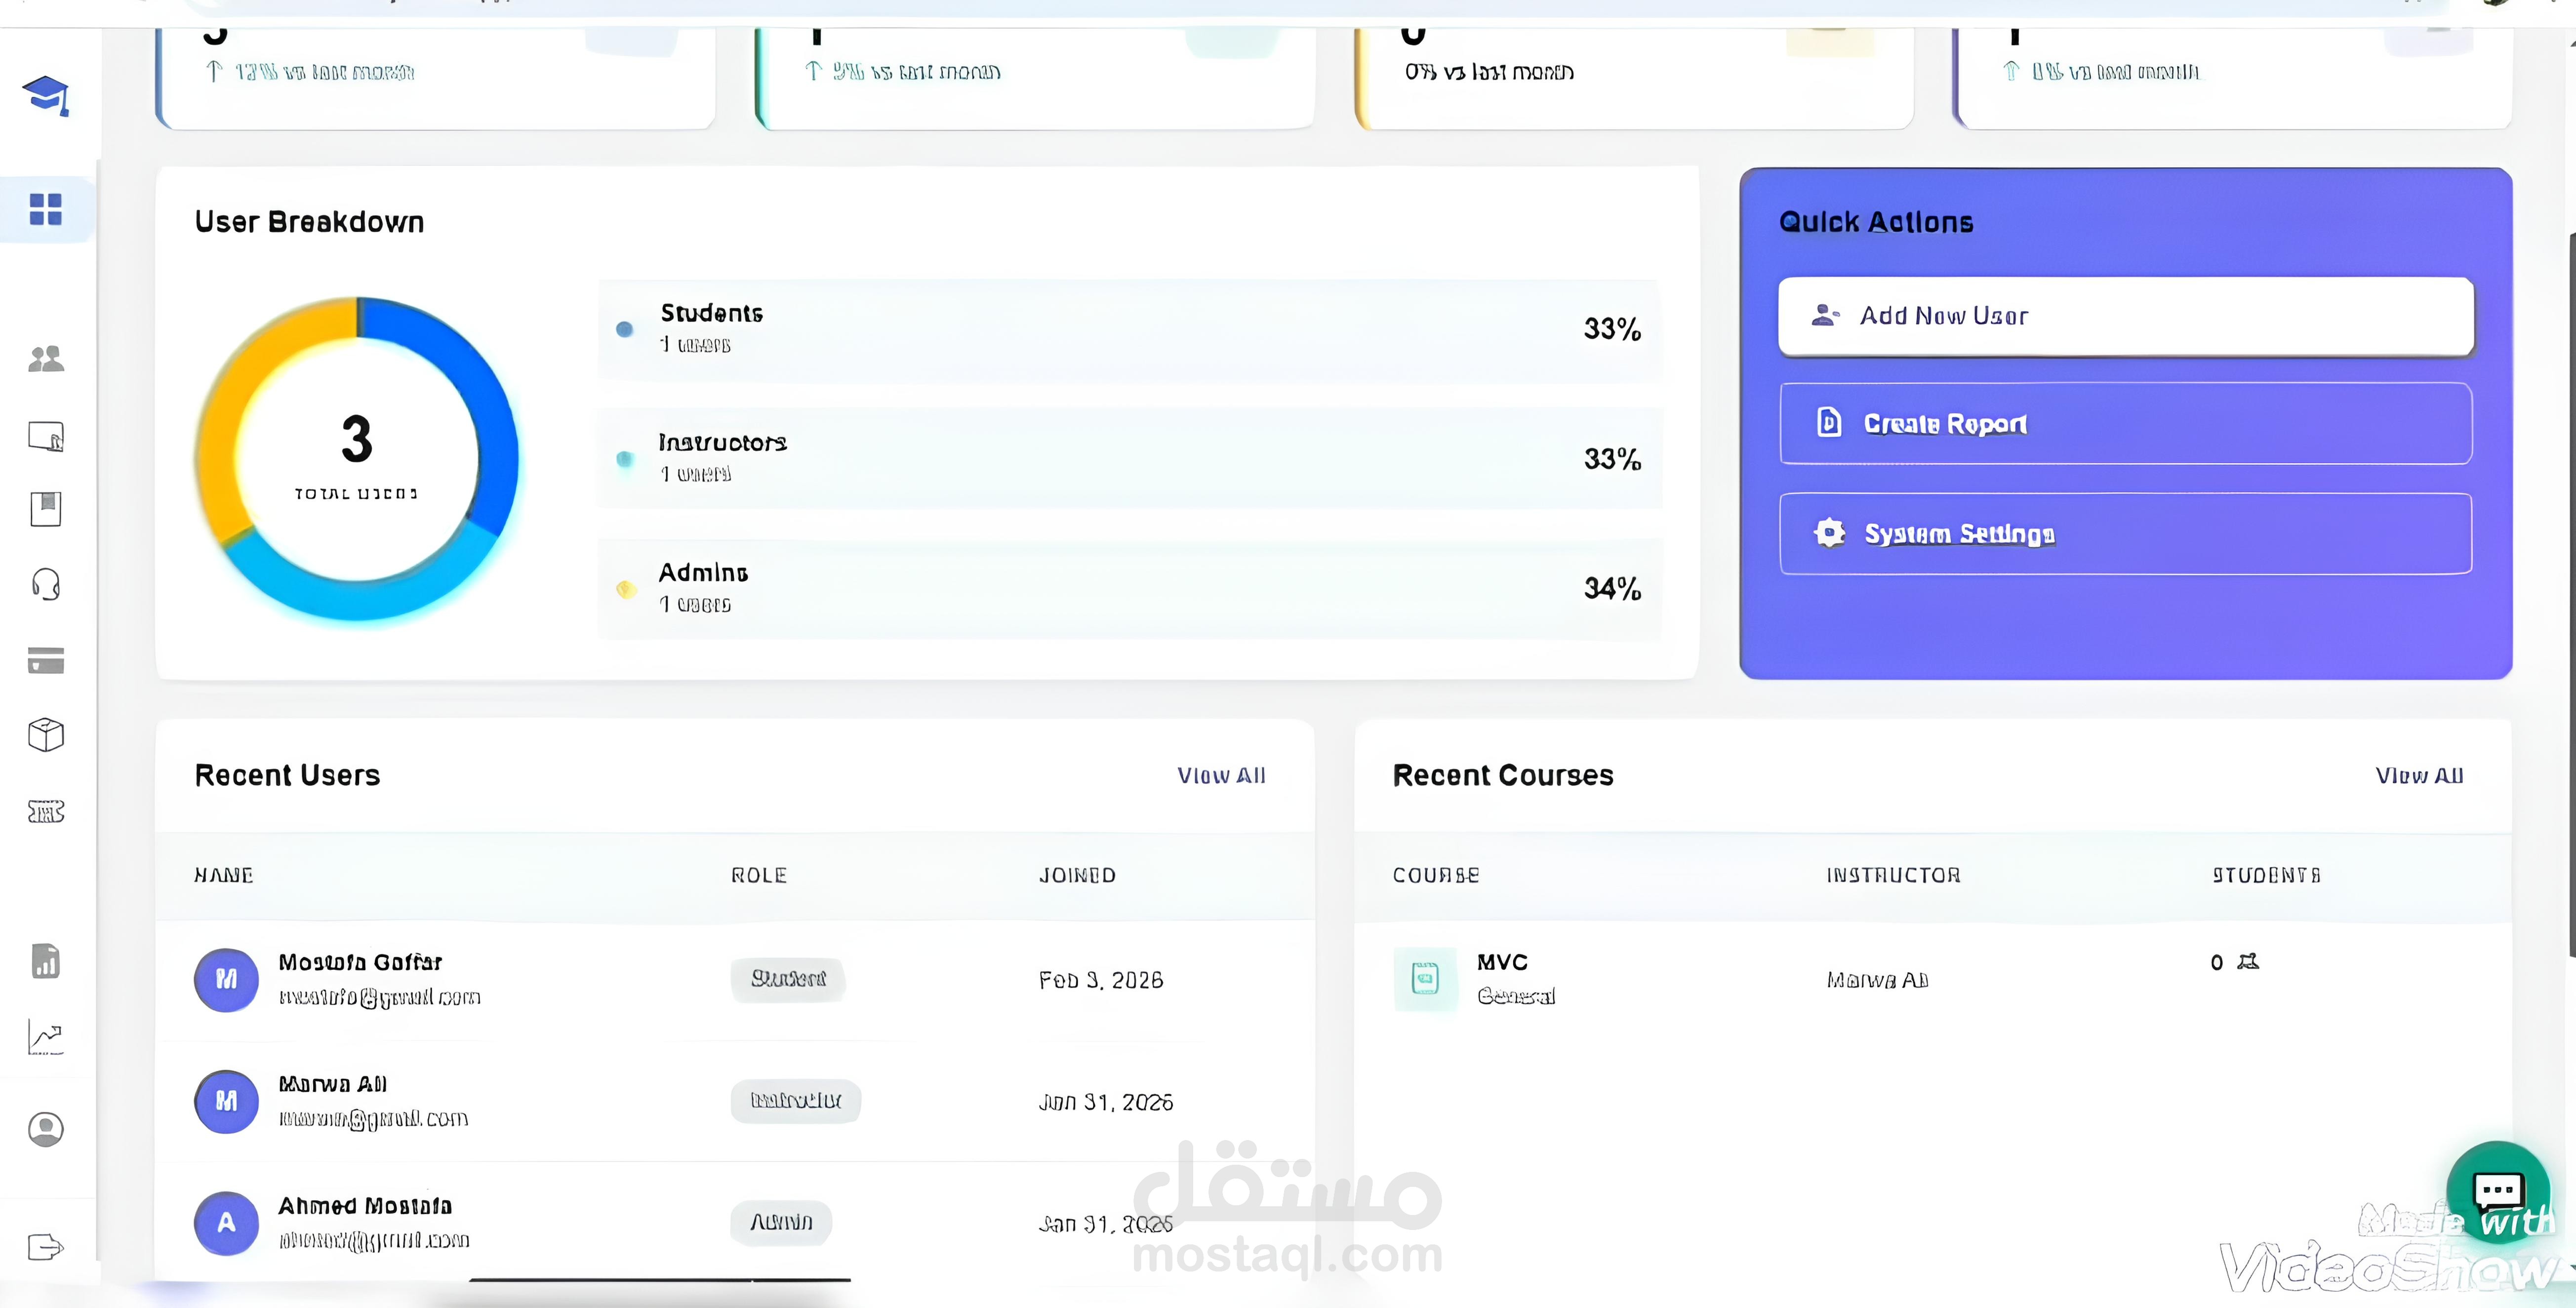Open the credit card payments icon
This screenshot has height=1308, width=2576.
(x=46, y=660)
